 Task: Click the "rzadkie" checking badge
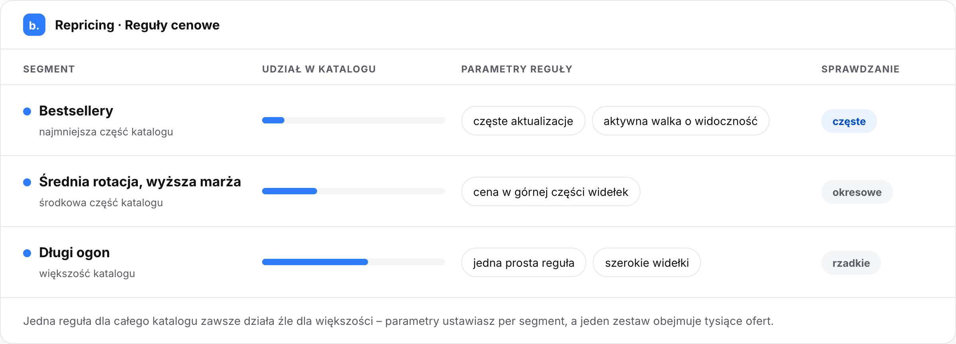(x=851, y=263)
